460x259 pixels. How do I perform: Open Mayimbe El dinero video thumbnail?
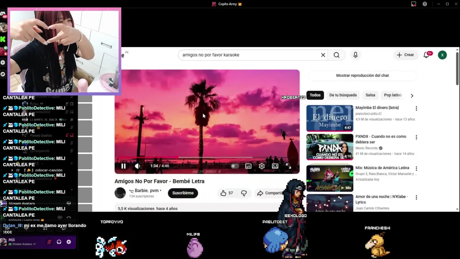[330, 118]
